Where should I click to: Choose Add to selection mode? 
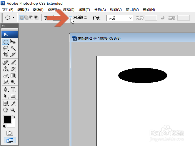click(x=26, y=18)
